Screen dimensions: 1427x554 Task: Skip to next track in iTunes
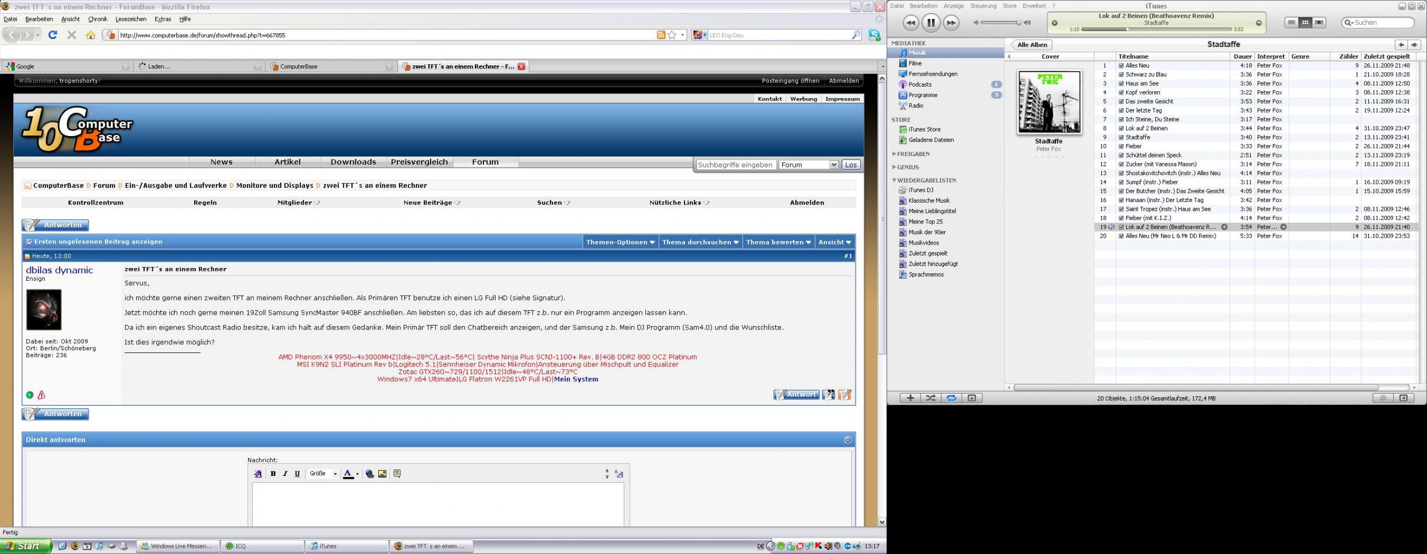(952, 23)
